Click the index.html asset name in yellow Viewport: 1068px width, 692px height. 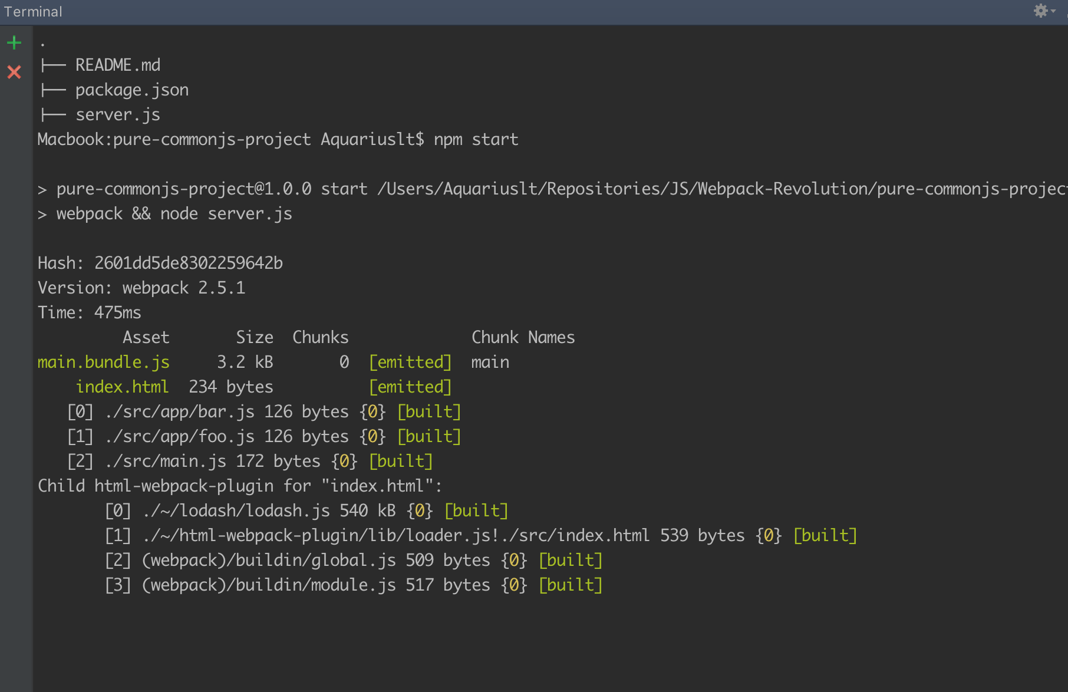click(x=123, y=387)
